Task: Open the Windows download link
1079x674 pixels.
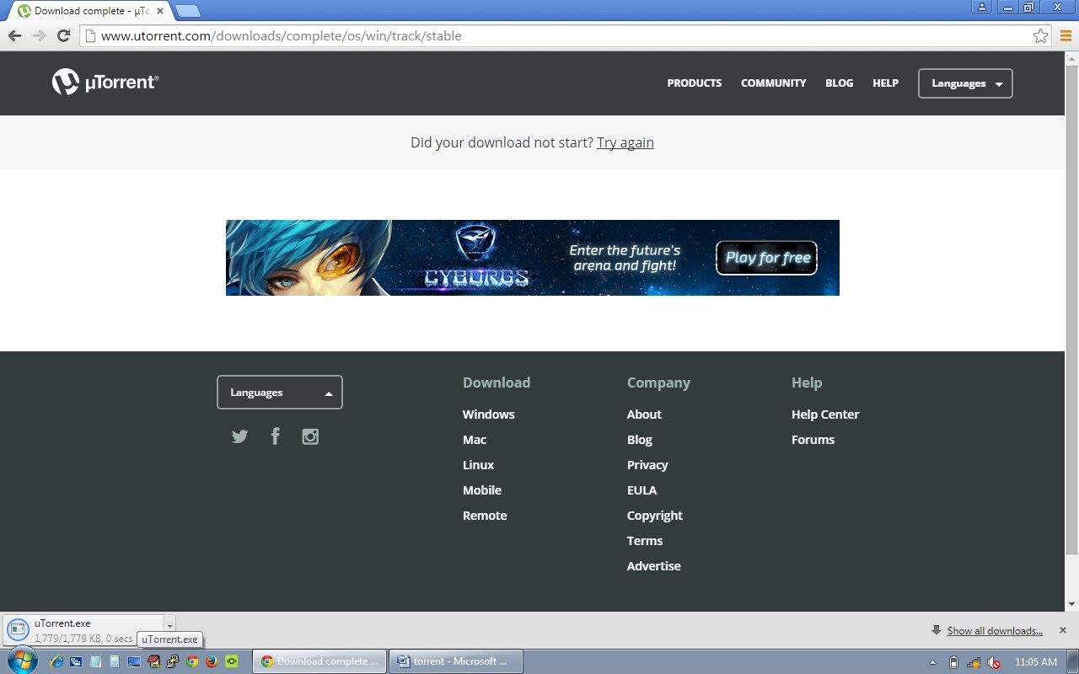Action: (x=489, y=415)
